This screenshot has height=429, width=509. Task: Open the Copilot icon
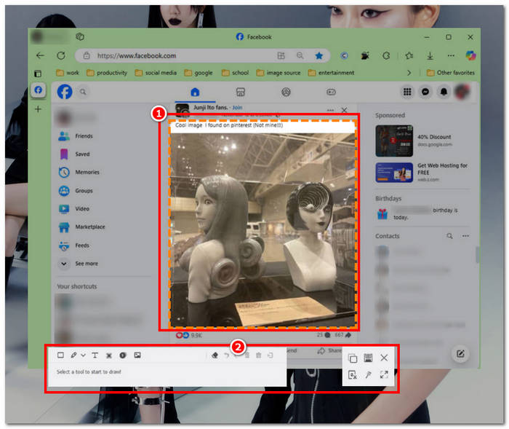coord(470,55)
